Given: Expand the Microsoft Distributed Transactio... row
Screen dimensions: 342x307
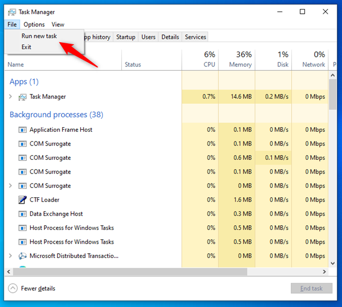Looking at the screenshot, I should [10, 255].
